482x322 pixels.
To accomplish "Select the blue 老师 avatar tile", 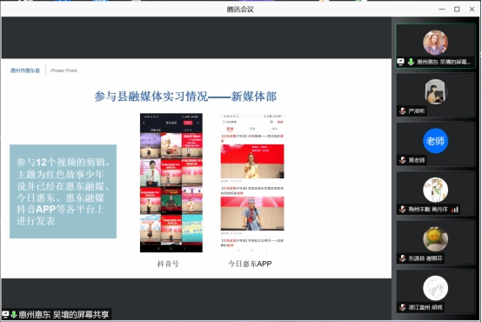I will coord(435,141).
